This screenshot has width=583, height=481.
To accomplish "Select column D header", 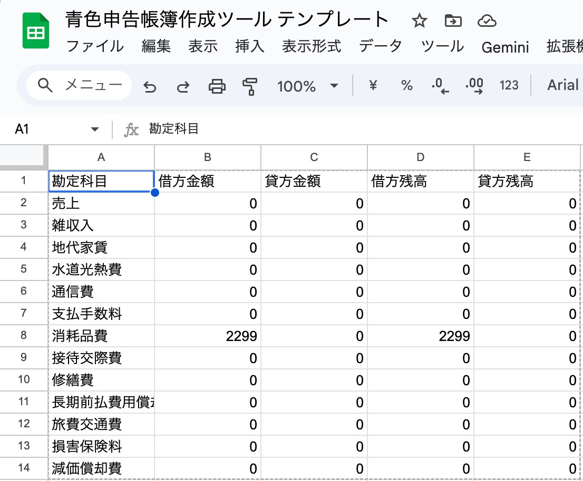I will 420,157.
